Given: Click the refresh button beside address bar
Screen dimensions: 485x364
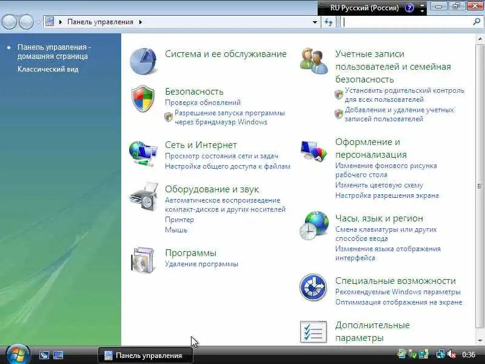Looking at the screenshot, I should 329,22.
